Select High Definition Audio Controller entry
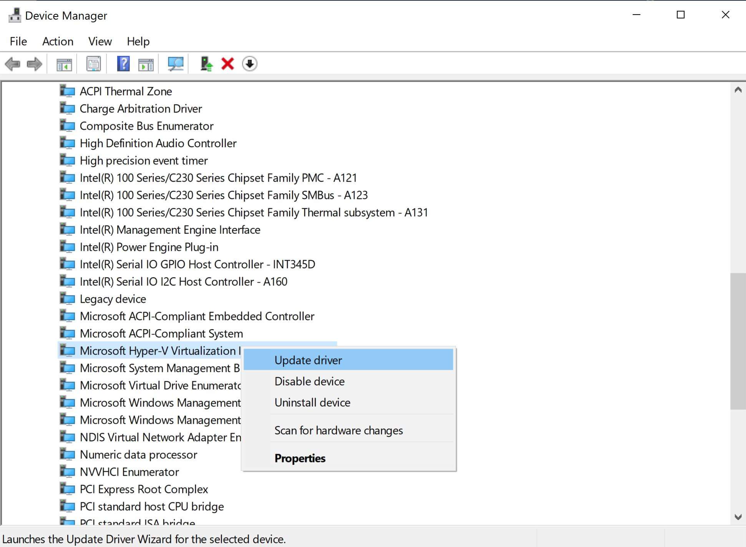 pyautogui.click(x=158, y=143)
